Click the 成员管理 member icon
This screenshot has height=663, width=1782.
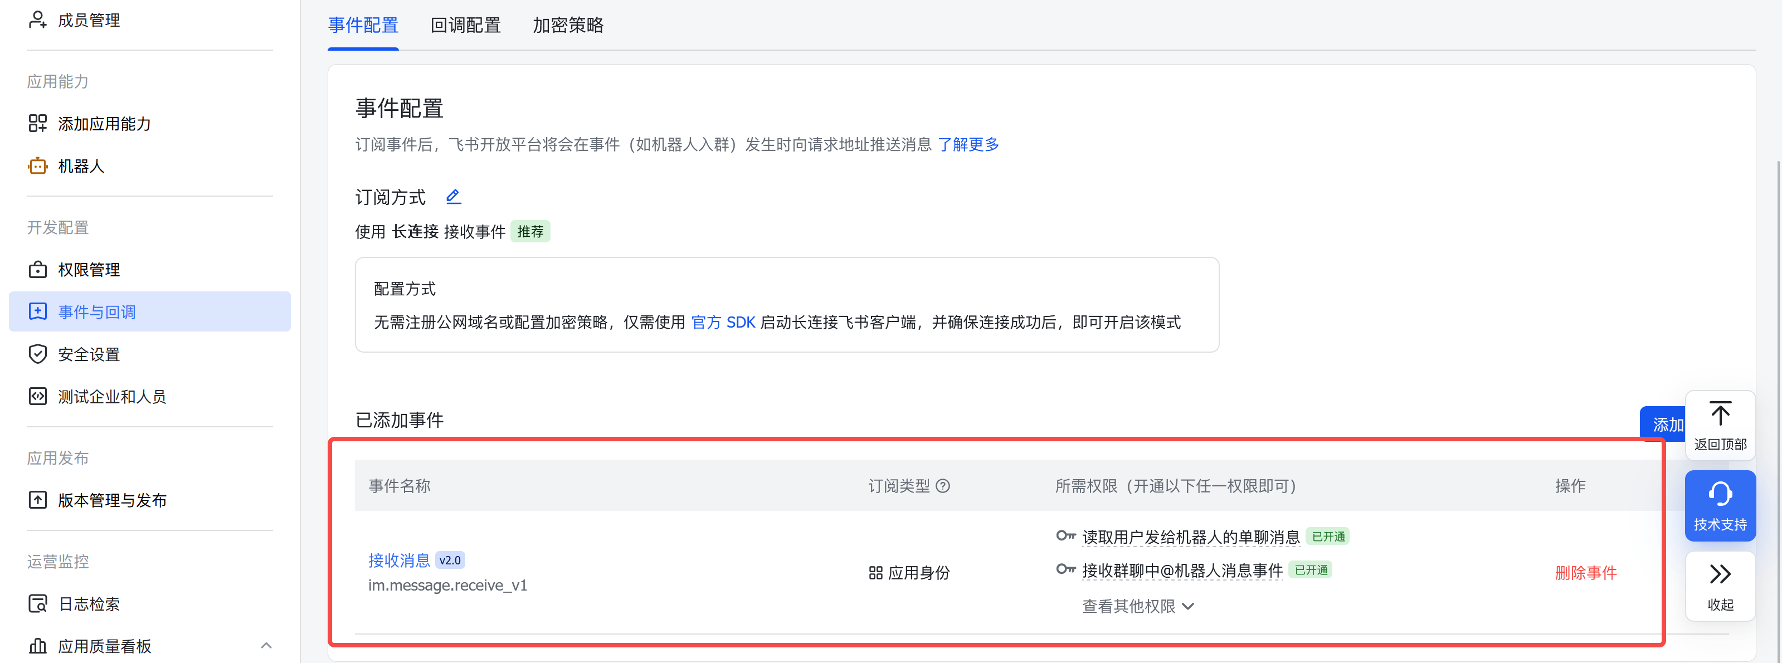point(37,19)
